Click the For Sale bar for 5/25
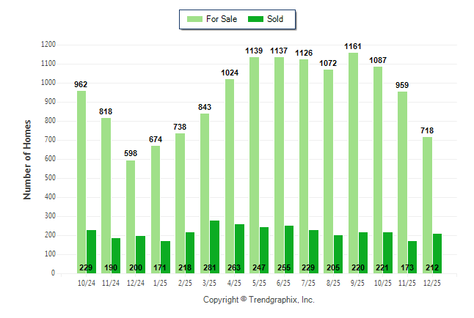Image resolution: width=474 pixels, height=318 pixels. tap(254, 165)
